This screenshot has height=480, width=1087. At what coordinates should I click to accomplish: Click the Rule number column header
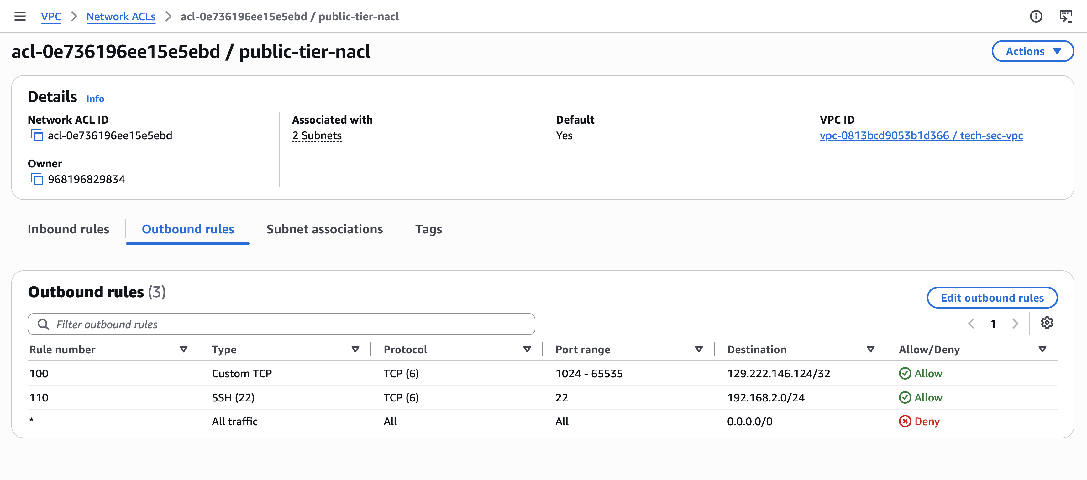click(x=62, y=349)
